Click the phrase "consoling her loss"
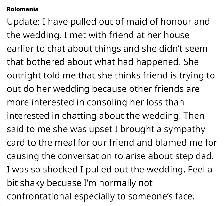 coord(124,102)
